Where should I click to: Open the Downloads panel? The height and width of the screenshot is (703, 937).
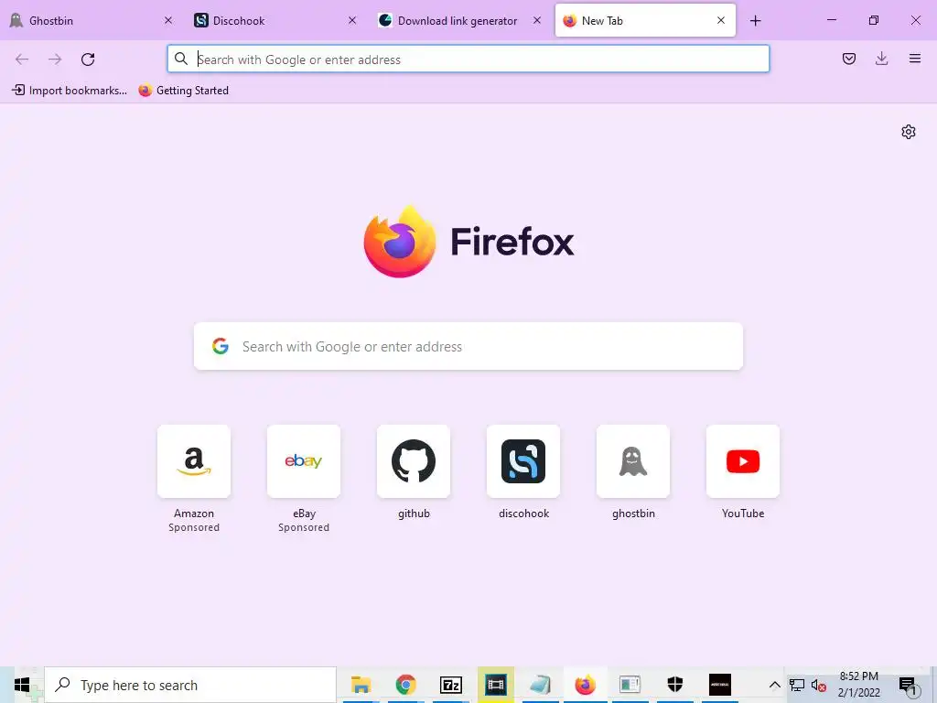881,59
